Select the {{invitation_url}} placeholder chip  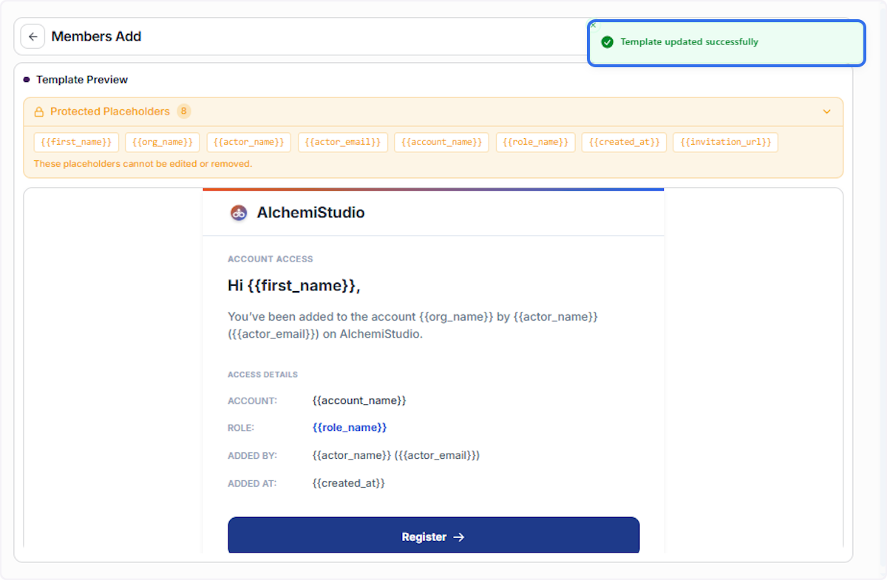(725, 142)
